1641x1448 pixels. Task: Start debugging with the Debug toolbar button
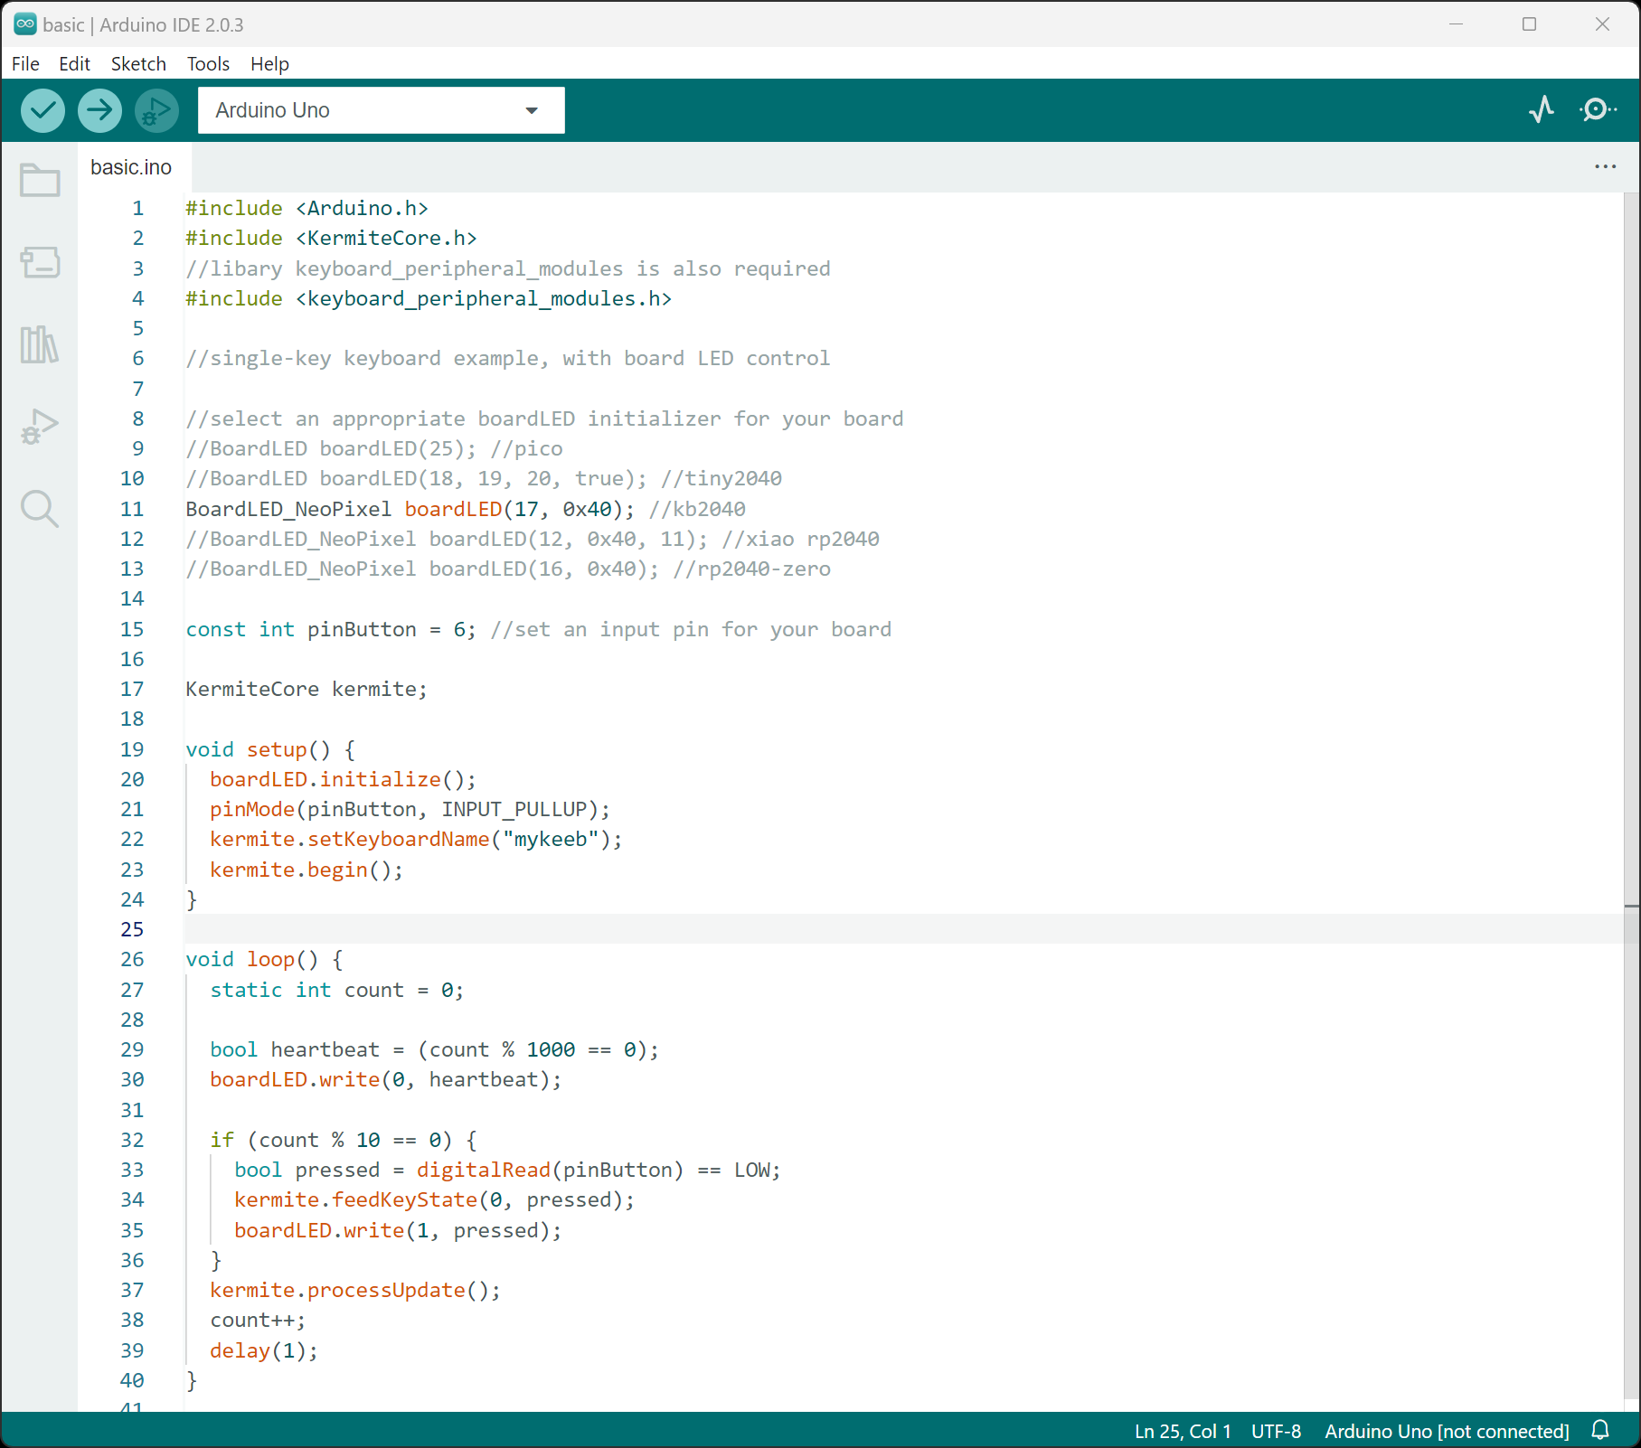tap(156, 110)
